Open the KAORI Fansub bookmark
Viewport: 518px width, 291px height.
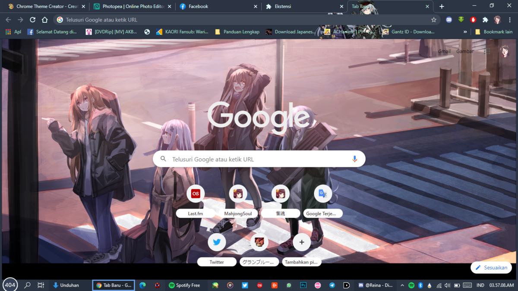(182, 32)
